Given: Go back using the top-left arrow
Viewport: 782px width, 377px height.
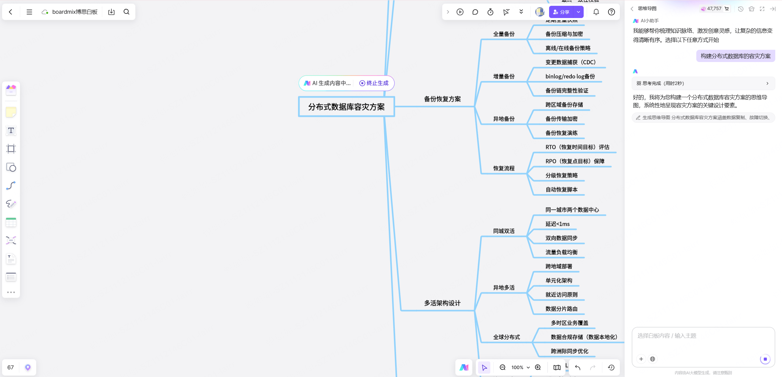Looking at the screenshot, I should [x=11, y=12].
